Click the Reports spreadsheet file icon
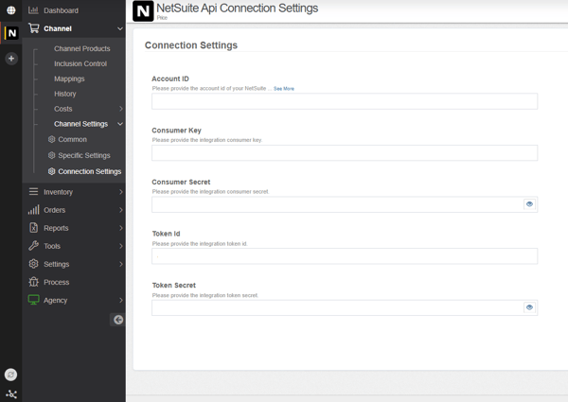This screenshot has height=402, width=568. [33, 228]
